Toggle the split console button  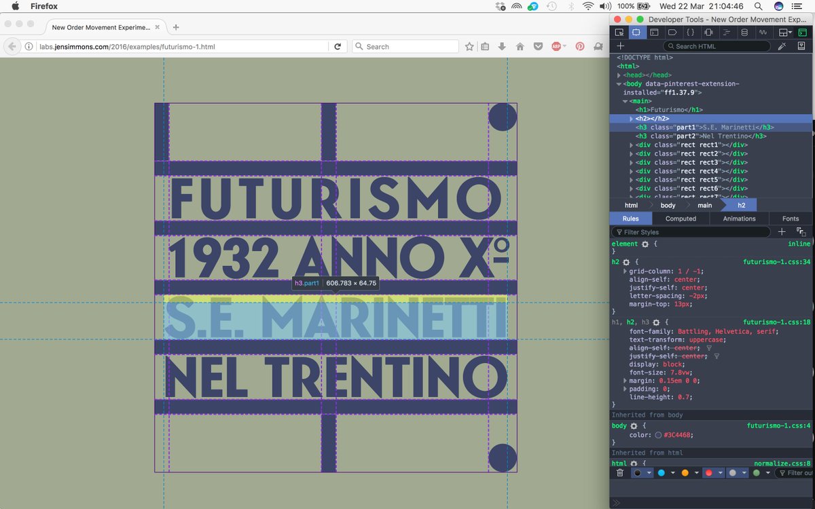[x=802, y=33]
